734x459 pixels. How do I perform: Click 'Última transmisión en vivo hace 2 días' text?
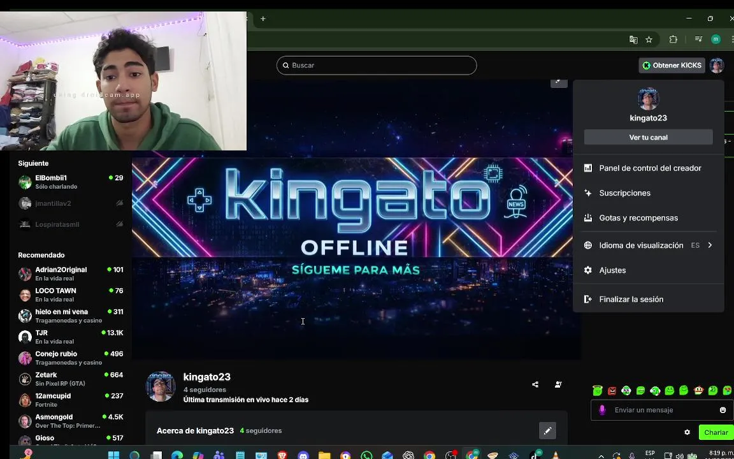(x=246, y=400)
